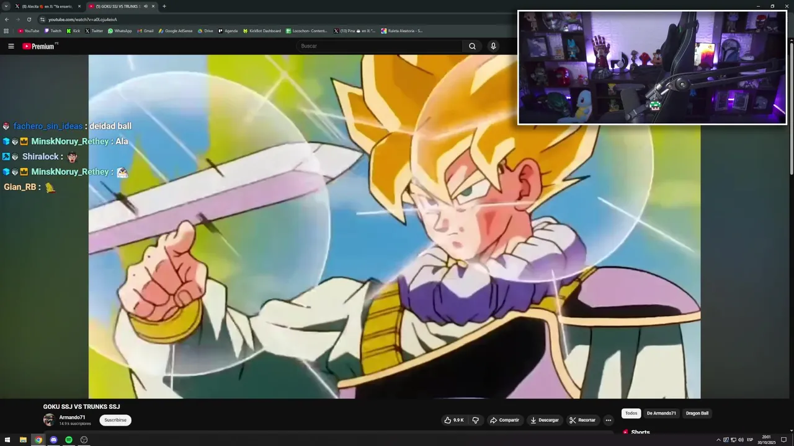Open the Google AdSense bookmark
The height and width of the screenshot is (446, 794).
click(x=176, y=31)
